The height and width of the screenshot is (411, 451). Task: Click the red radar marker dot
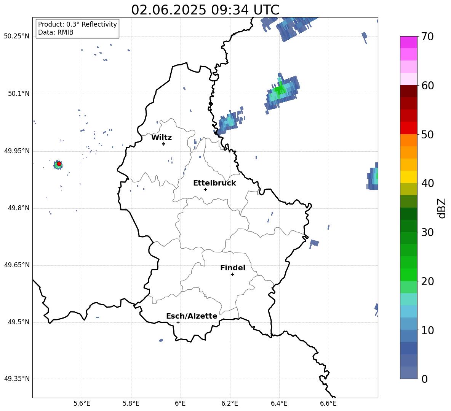tap(59, 164)
